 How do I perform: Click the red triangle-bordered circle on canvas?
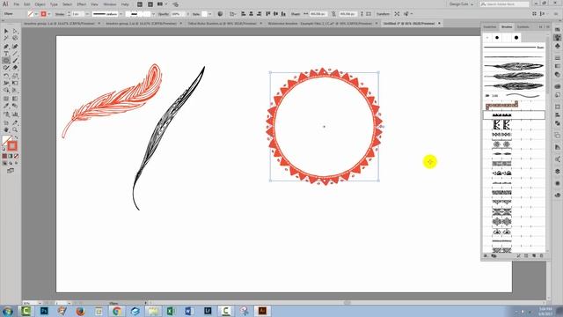(325, 127)
